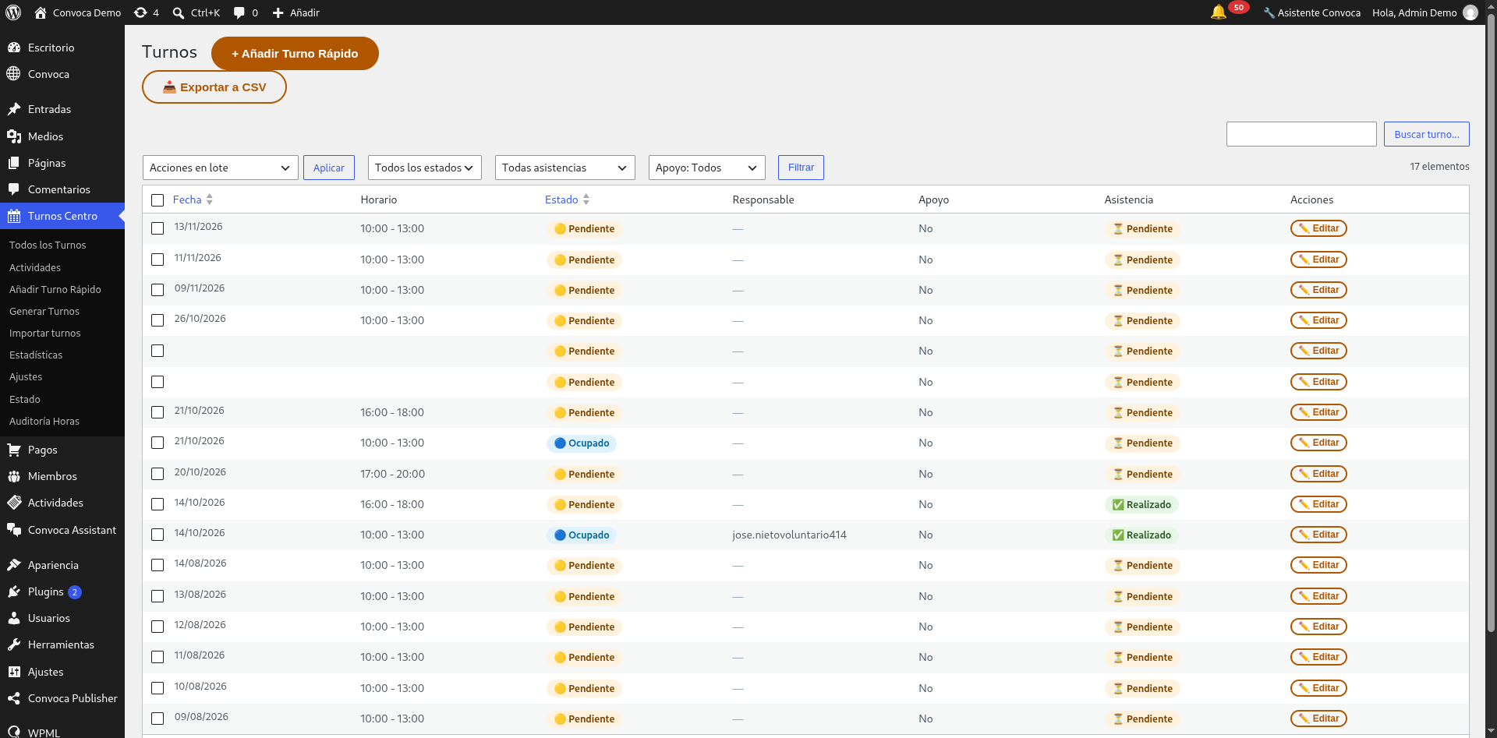
Task: Open the Acciones en lote dropdown
Action: pyautogui.click(x=221, y=168)
